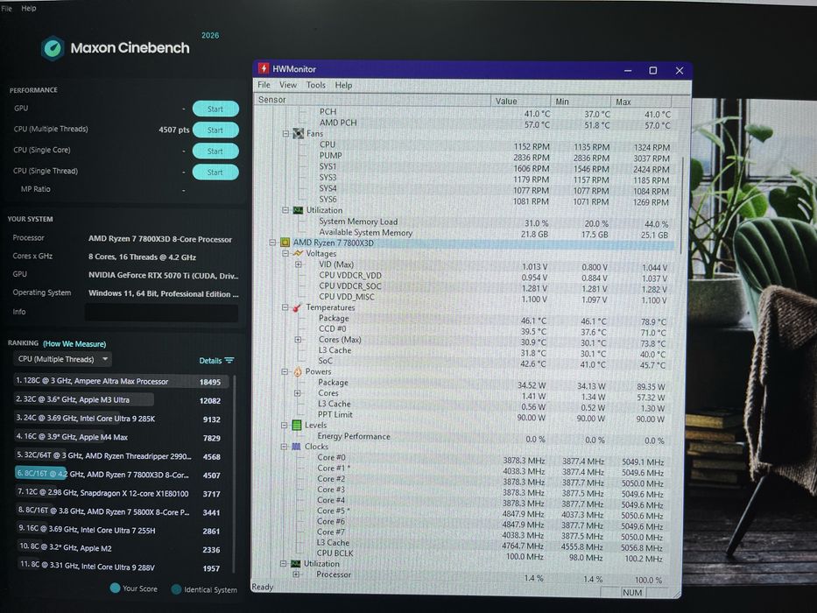817x613 pixels.
Task: Start the GPU benchmark
Action: coord(215,109)
